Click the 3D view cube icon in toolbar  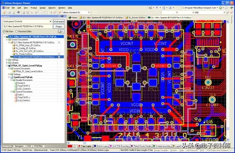[18, 12]
